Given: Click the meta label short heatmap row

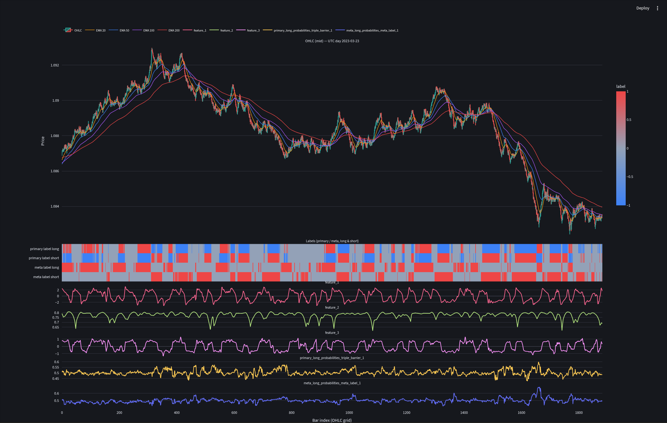Looking at the screenshot, I should coord(332,277).
